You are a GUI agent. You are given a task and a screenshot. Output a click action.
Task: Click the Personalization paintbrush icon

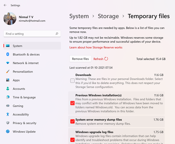(8, 72)
